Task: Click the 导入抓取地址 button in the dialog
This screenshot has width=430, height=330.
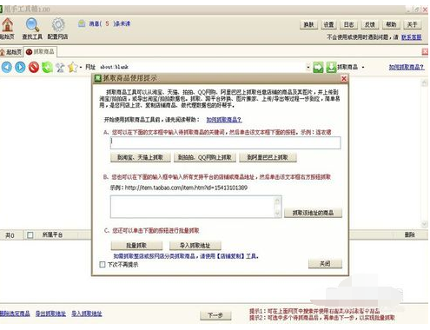Action: click(x=195, y=246)
